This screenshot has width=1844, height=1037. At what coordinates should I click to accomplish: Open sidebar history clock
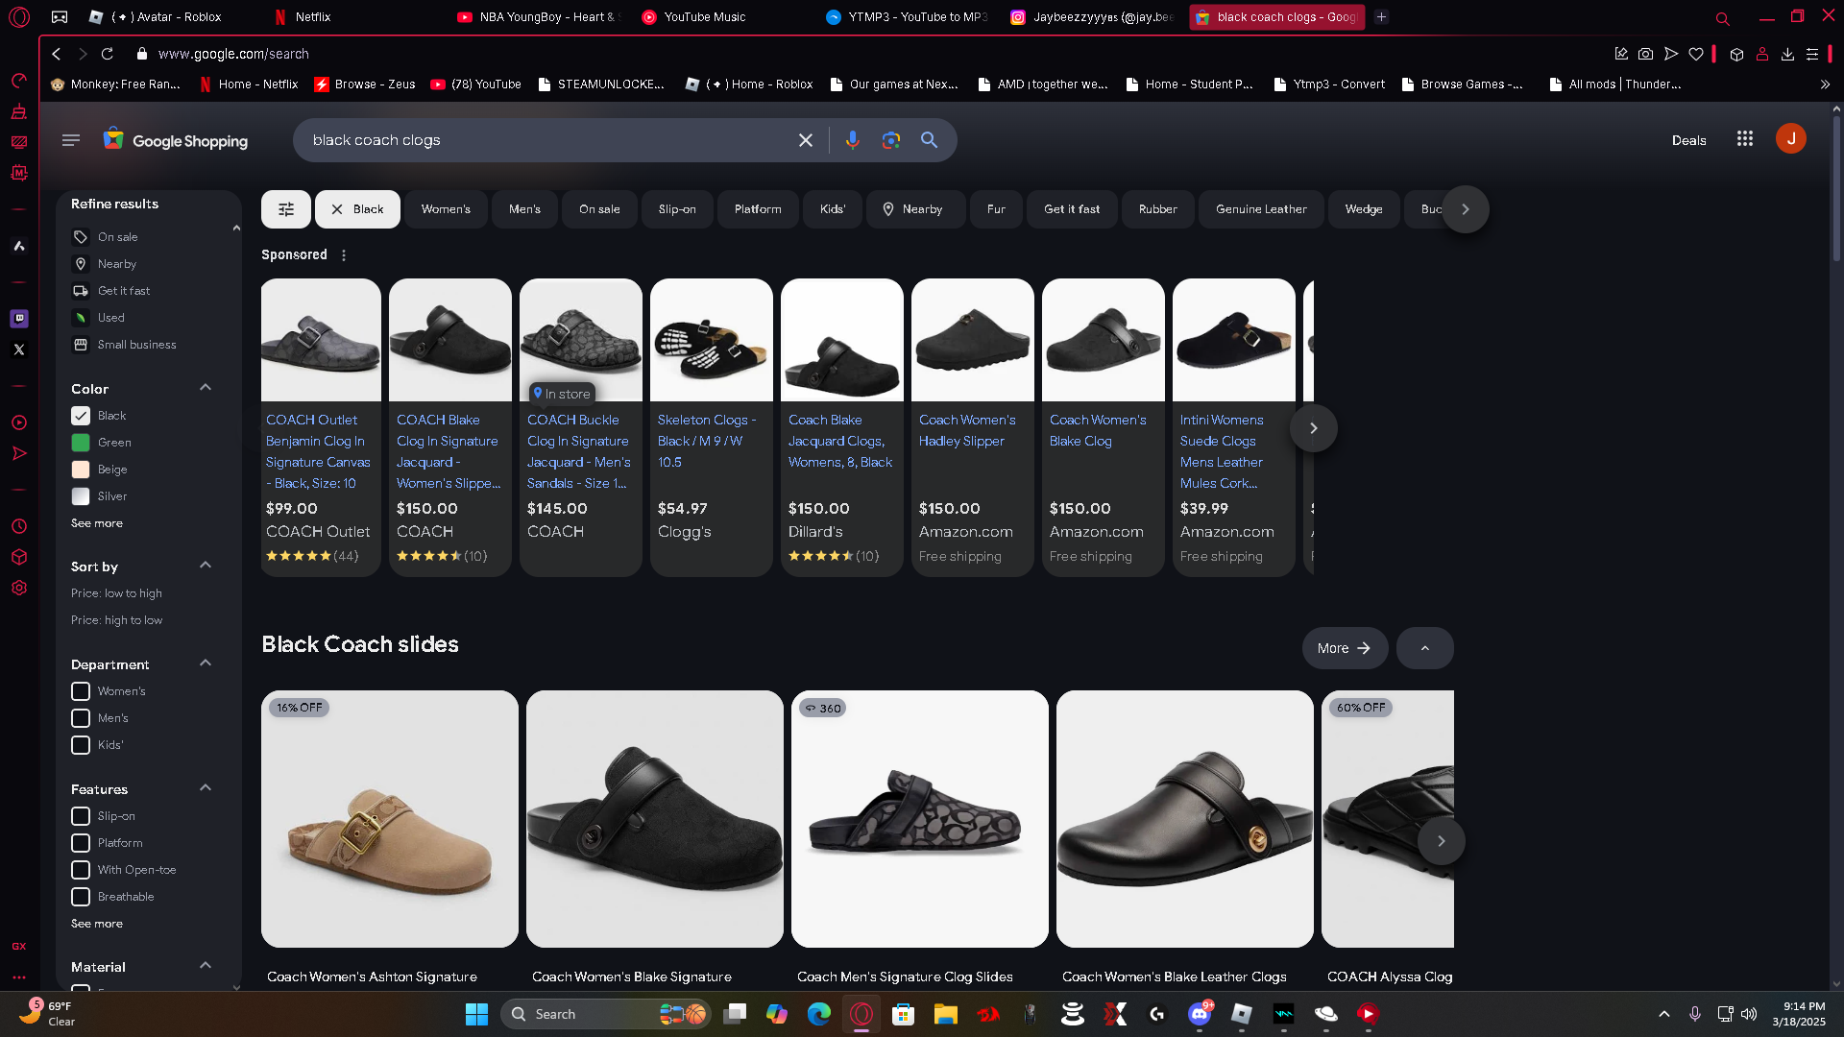pyautogui.click(x=19, y=526)
